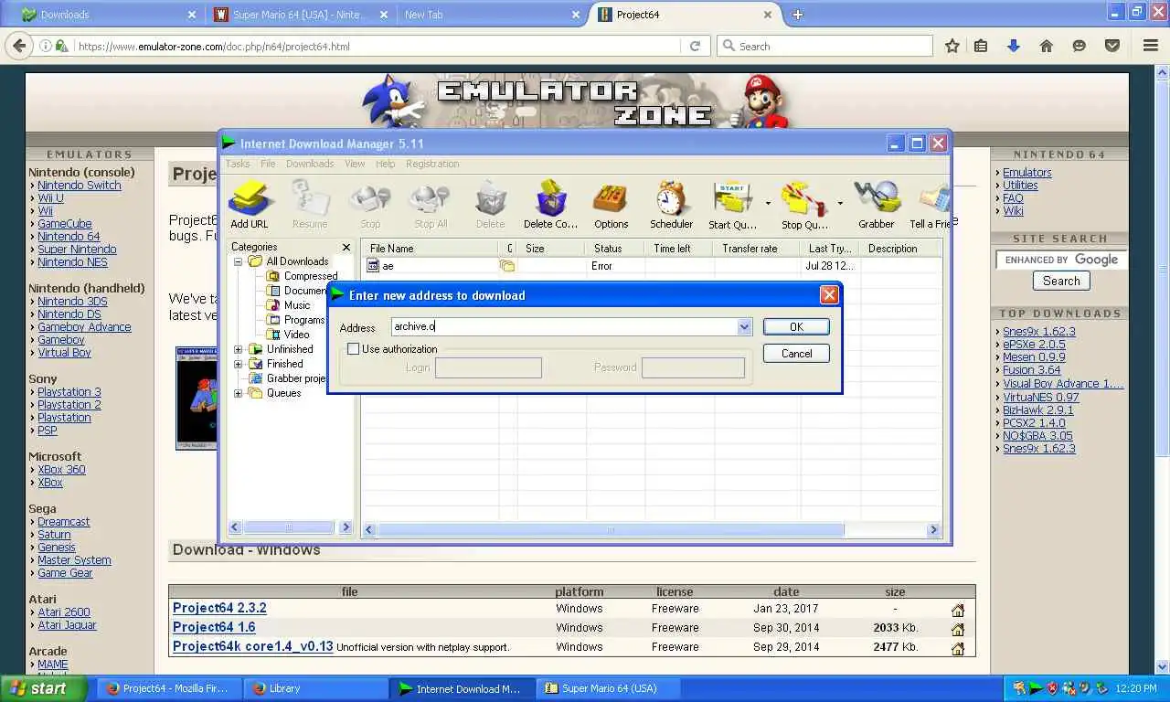
Task: Click home icon in Project64k core1.4_v0.13 row
Action: point(958,648)
